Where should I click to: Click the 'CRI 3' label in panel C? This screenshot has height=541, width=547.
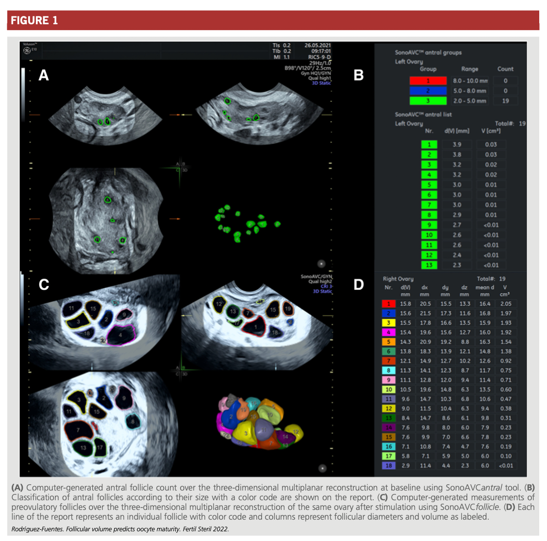coord(327,286)
